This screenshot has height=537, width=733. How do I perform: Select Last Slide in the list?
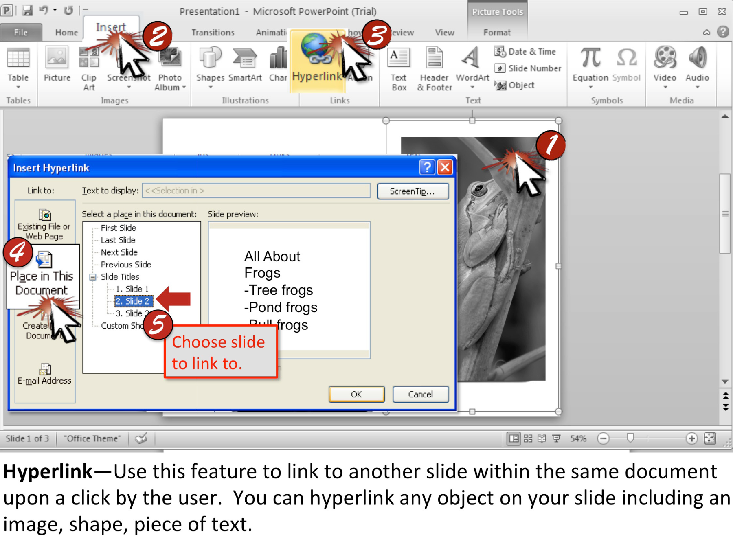[x=118, y=240]
